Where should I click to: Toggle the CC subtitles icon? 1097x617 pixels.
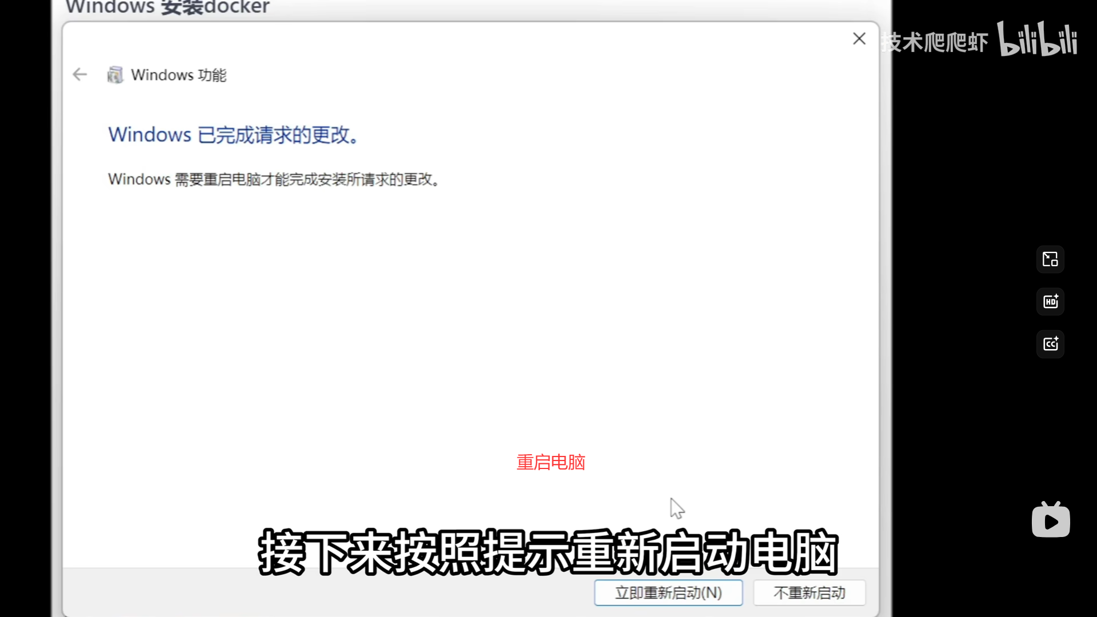[1050, 344]
